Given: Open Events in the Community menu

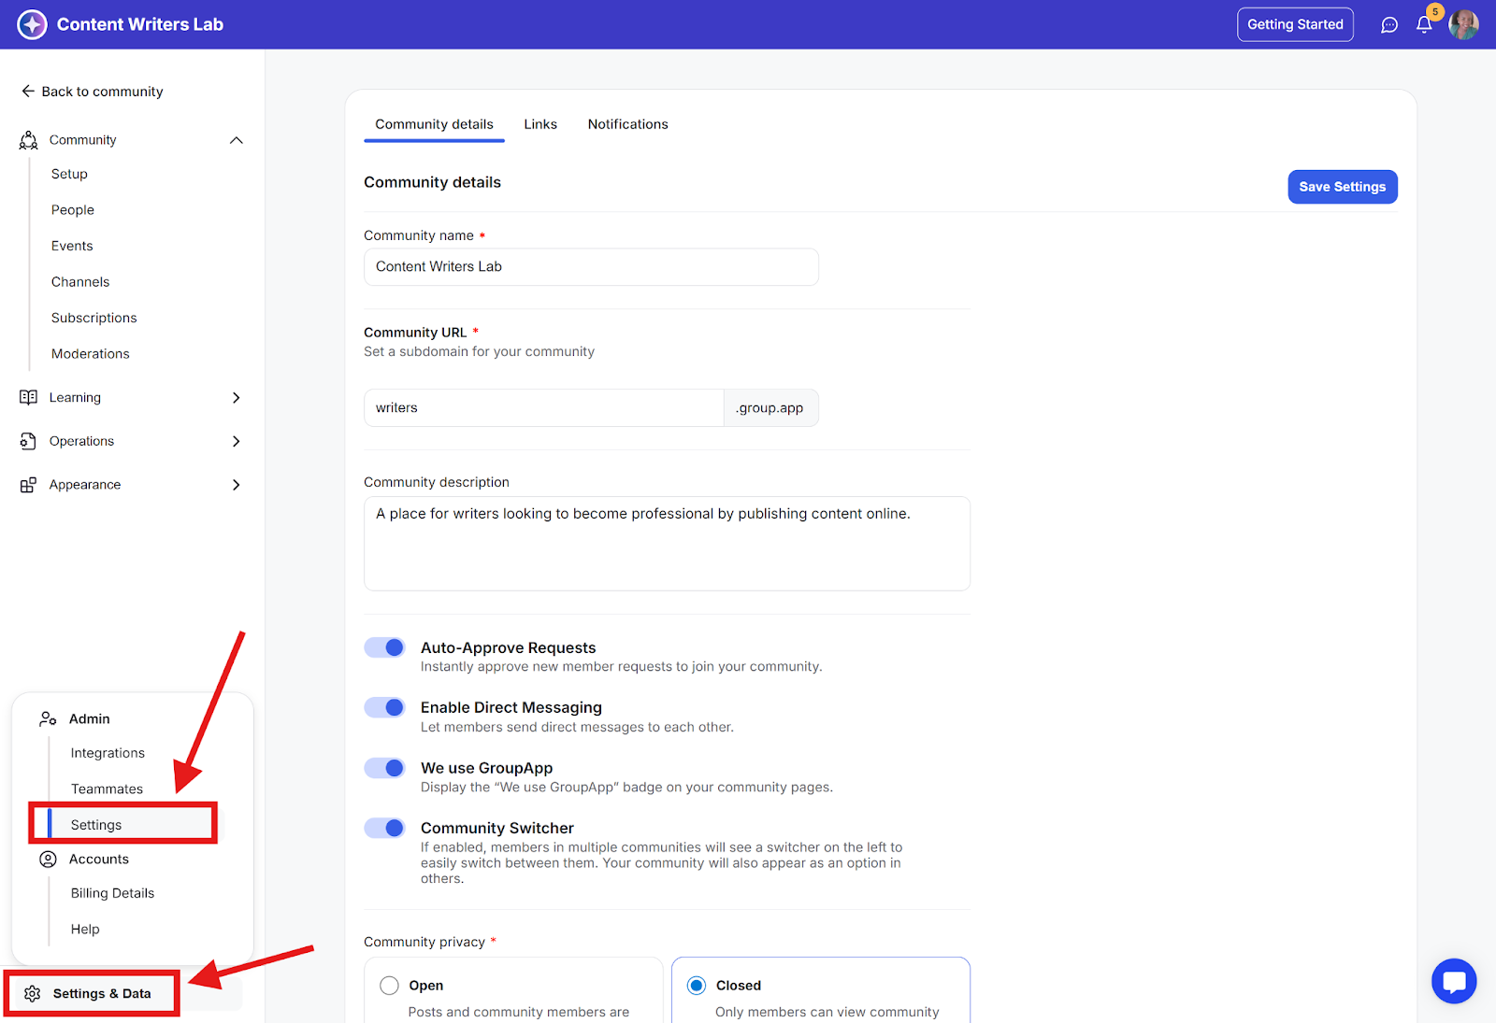Looking at the screenshot, I should (72, 247).
